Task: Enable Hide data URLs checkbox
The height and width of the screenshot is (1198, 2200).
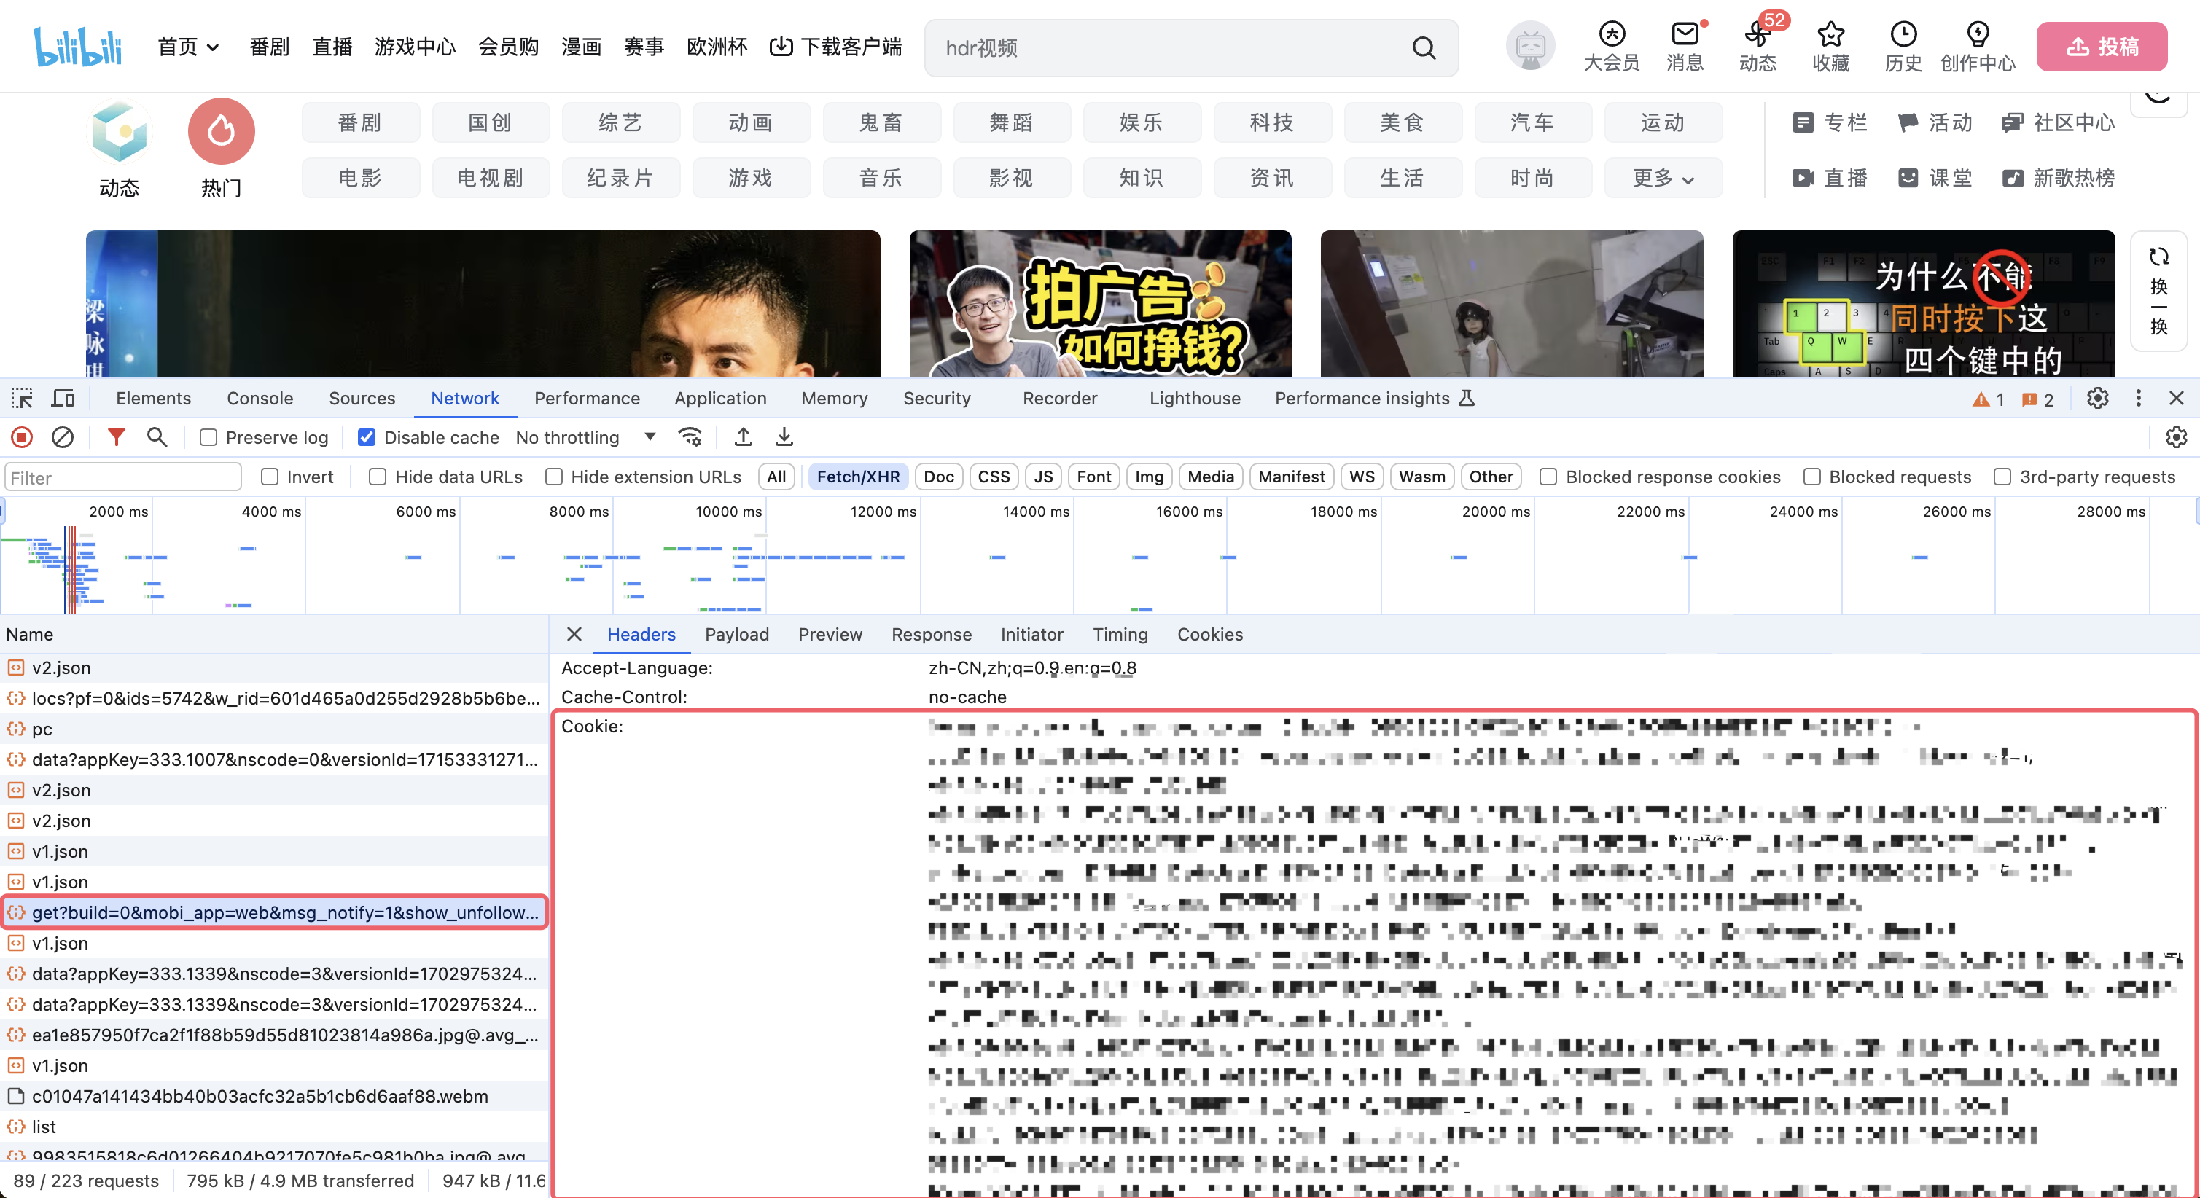Action: 378,477
